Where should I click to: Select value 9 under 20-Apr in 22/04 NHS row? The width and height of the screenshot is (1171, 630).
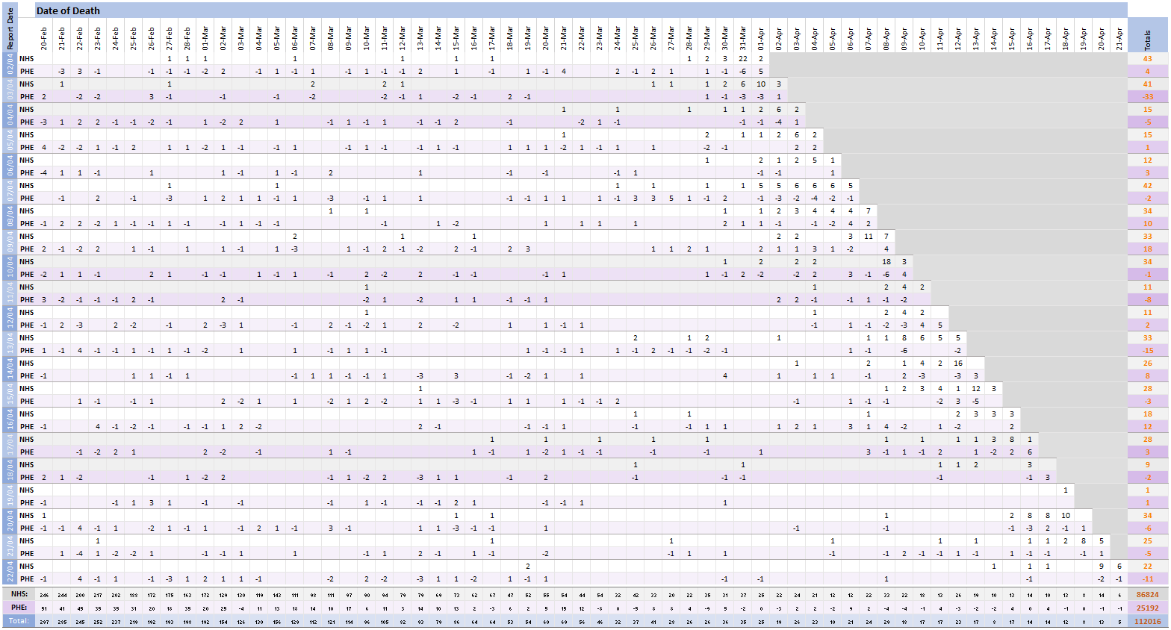point(1102,567)
